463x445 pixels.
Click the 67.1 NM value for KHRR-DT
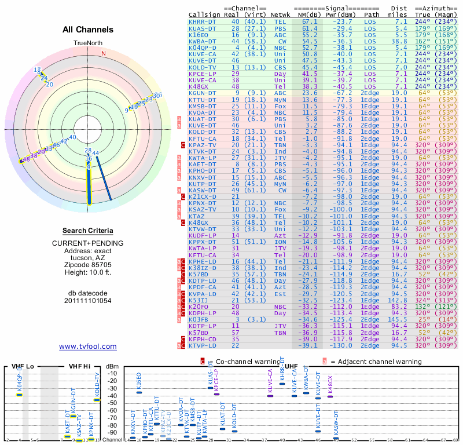310,22
